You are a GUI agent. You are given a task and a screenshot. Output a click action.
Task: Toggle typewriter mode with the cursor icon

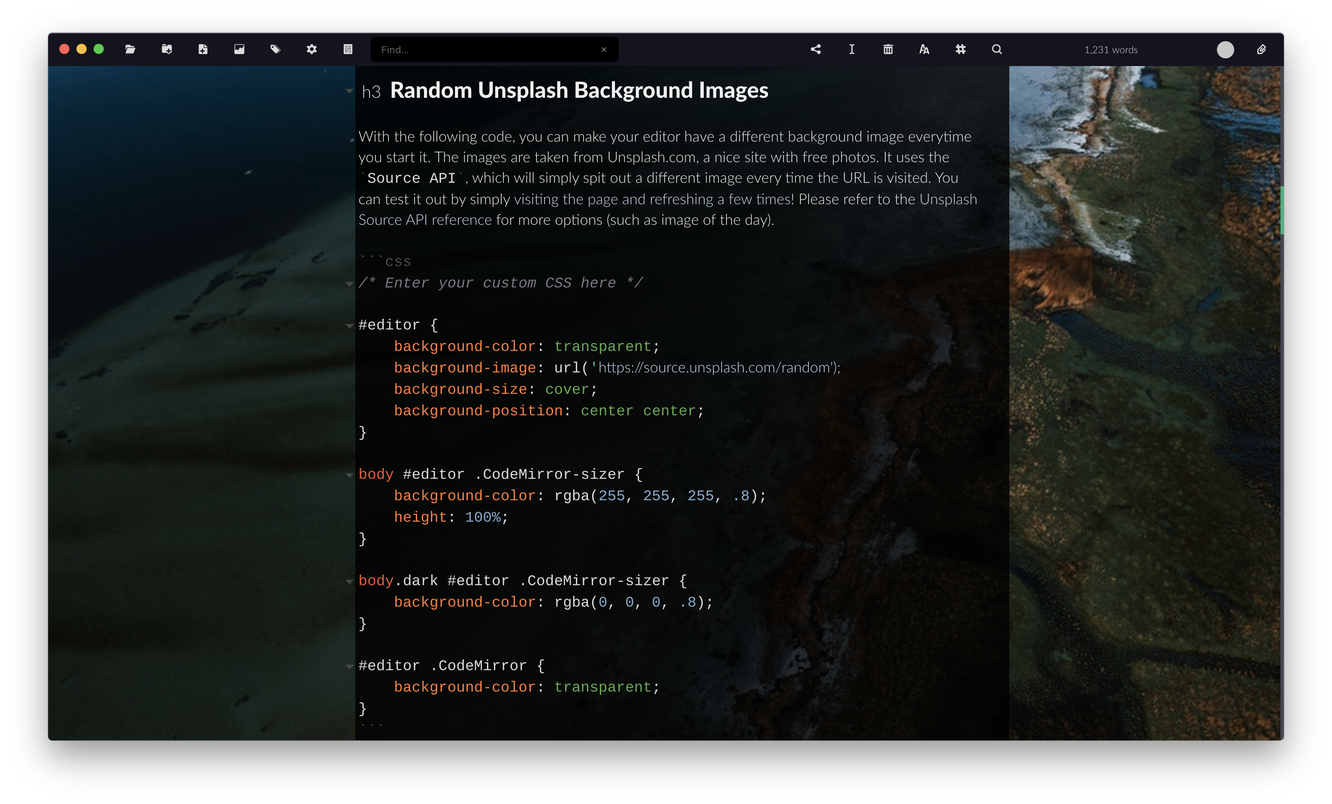coord(851,49)
